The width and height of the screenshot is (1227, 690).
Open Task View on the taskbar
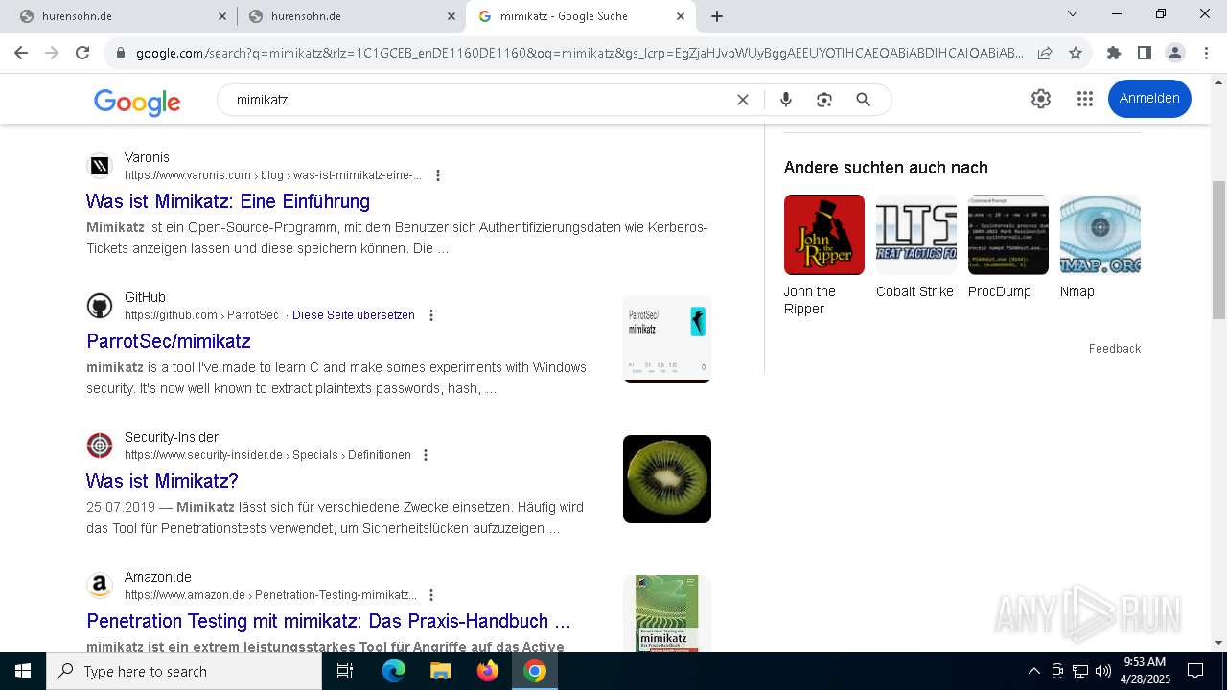[x=345, y=671]
